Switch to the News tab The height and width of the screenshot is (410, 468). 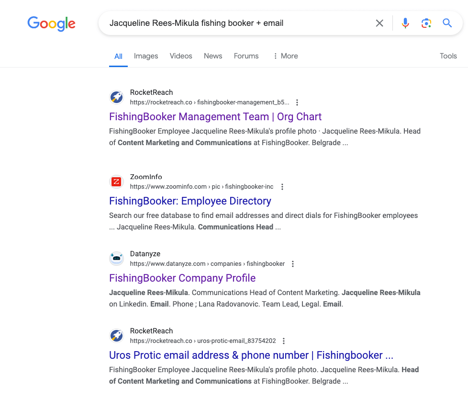[212, 56]
